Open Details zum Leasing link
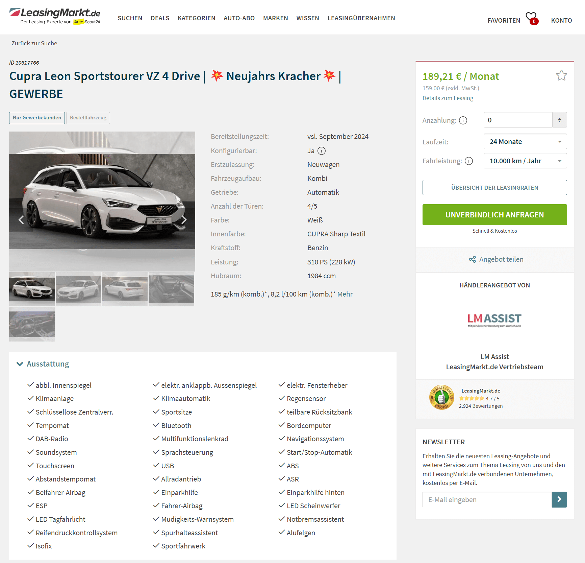The height and width of the screenshot is (563, 585). [x=448, y=98]
